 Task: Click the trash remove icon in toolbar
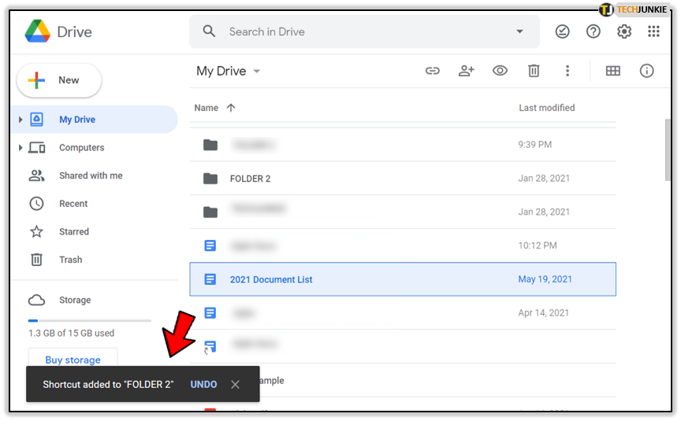pos(534,71)
